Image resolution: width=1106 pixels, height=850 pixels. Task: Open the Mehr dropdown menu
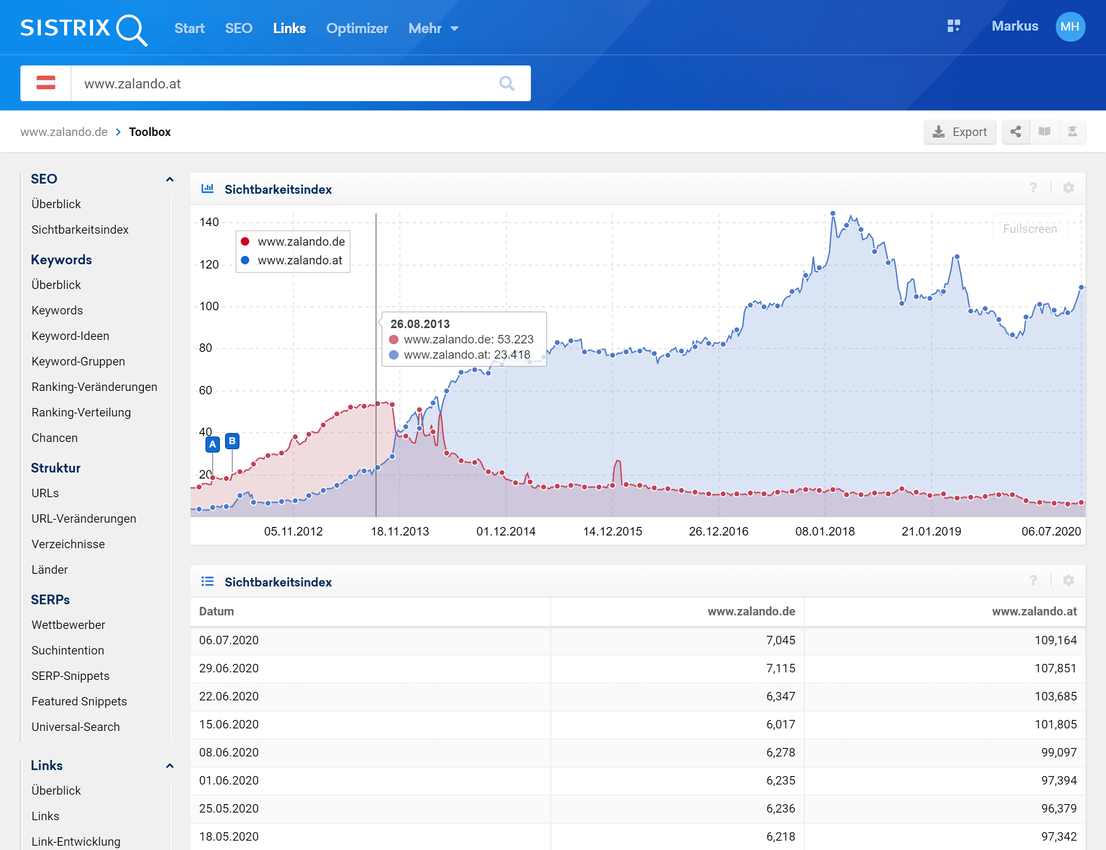[x=433, y=28]
